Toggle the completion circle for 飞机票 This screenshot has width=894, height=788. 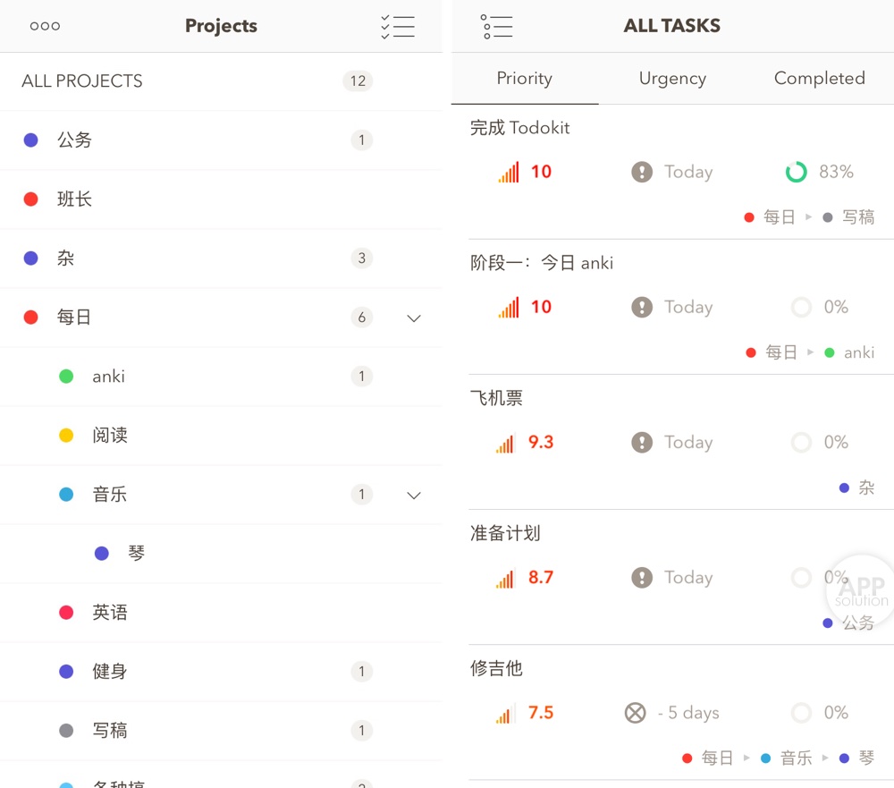pyautogui.click(x=802, y=442)
